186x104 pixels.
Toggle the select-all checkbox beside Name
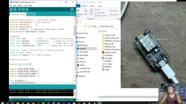coord(100,31)
